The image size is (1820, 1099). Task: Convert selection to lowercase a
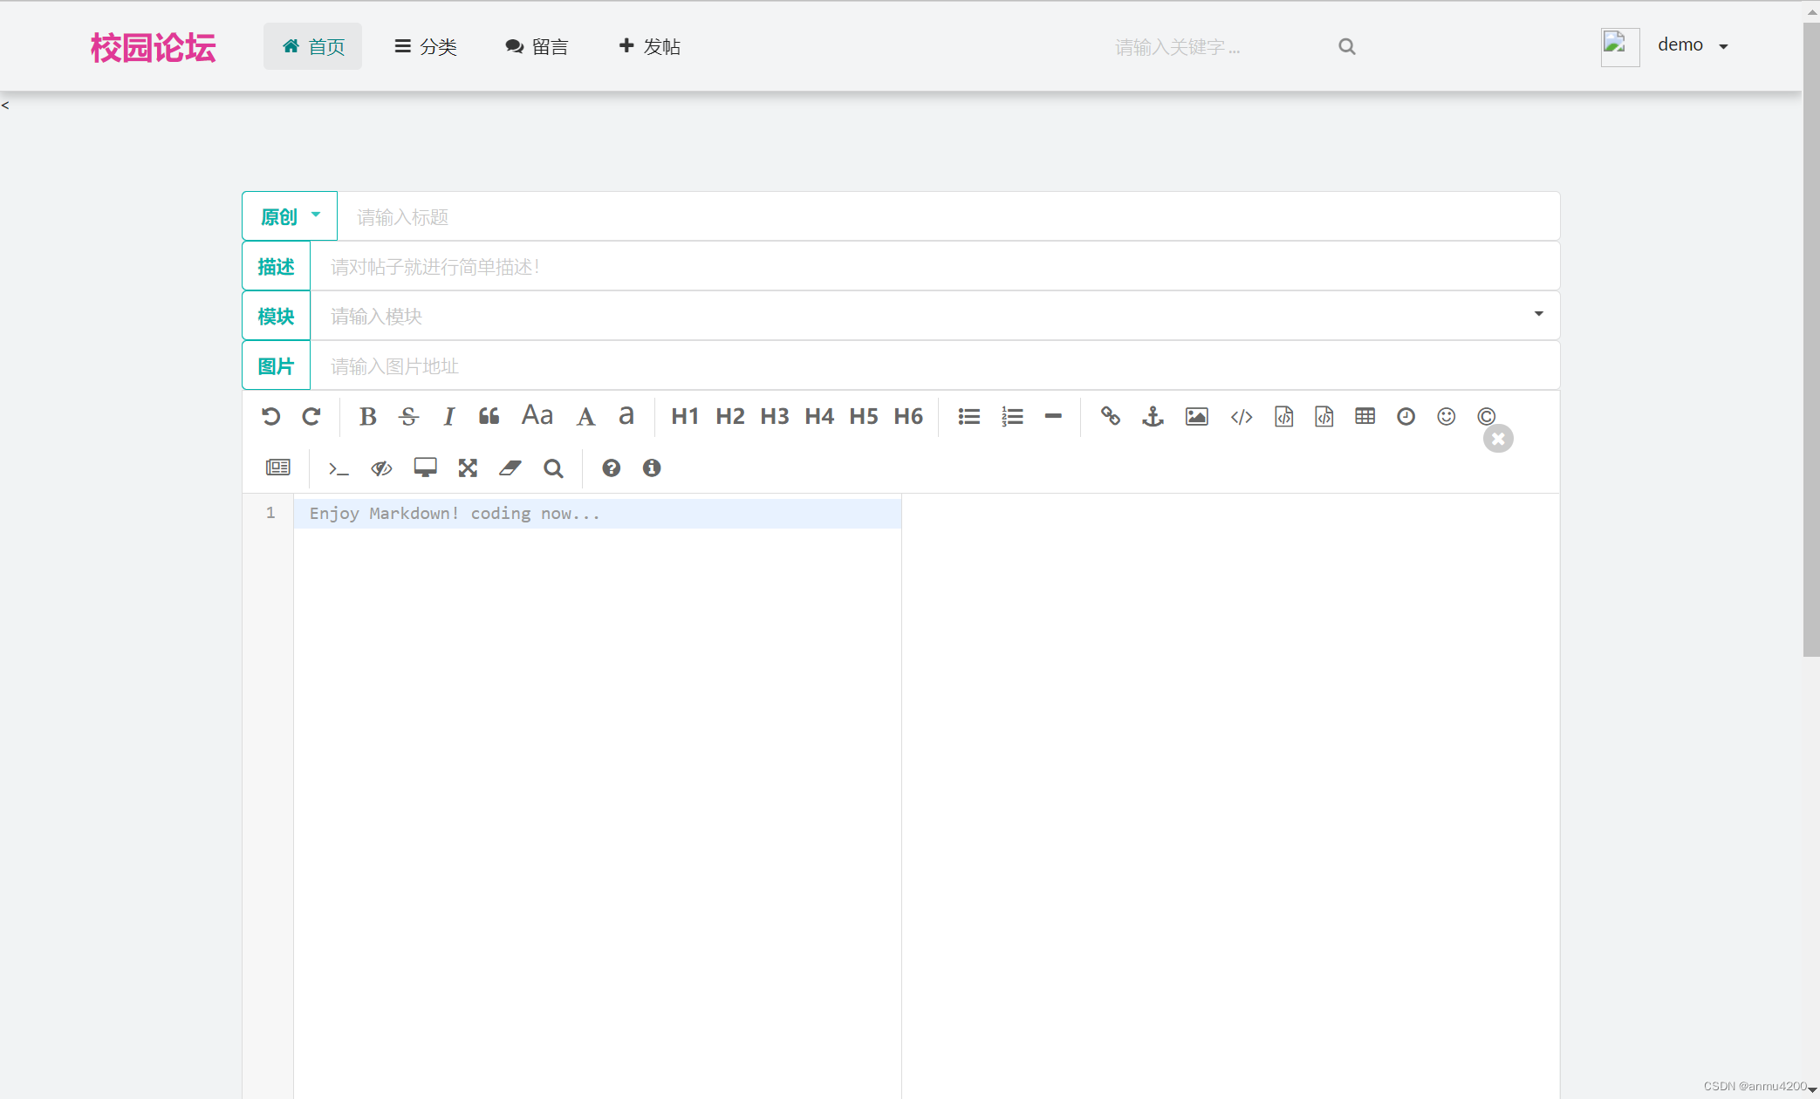tap(626, 416)
